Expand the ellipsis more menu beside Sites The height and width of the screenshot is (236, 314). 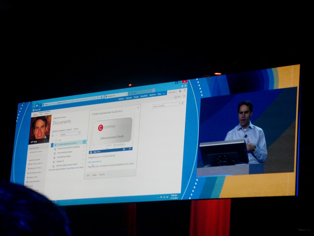pyautogui.click(x=164, y=94)
